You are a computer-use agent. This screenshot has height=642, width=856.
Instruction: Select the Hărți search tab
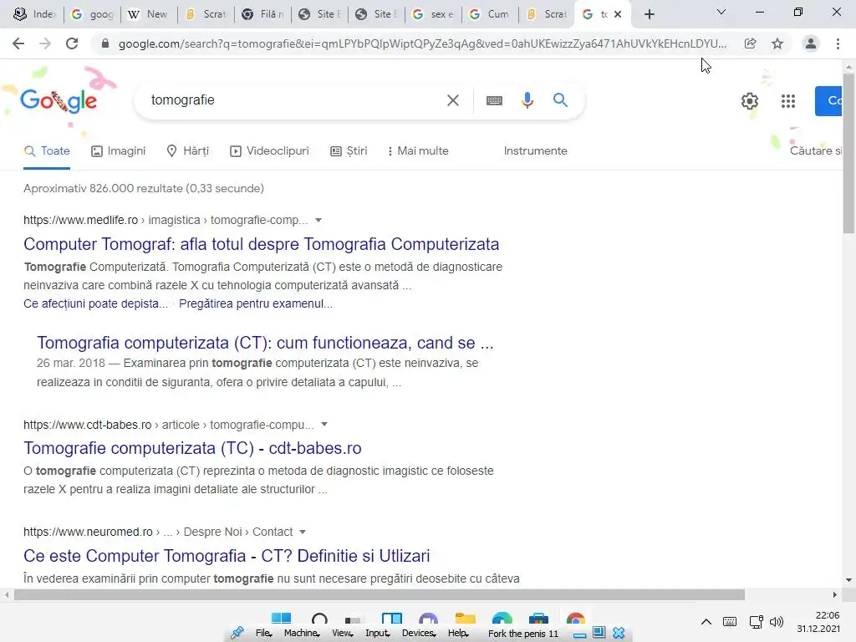188,150
